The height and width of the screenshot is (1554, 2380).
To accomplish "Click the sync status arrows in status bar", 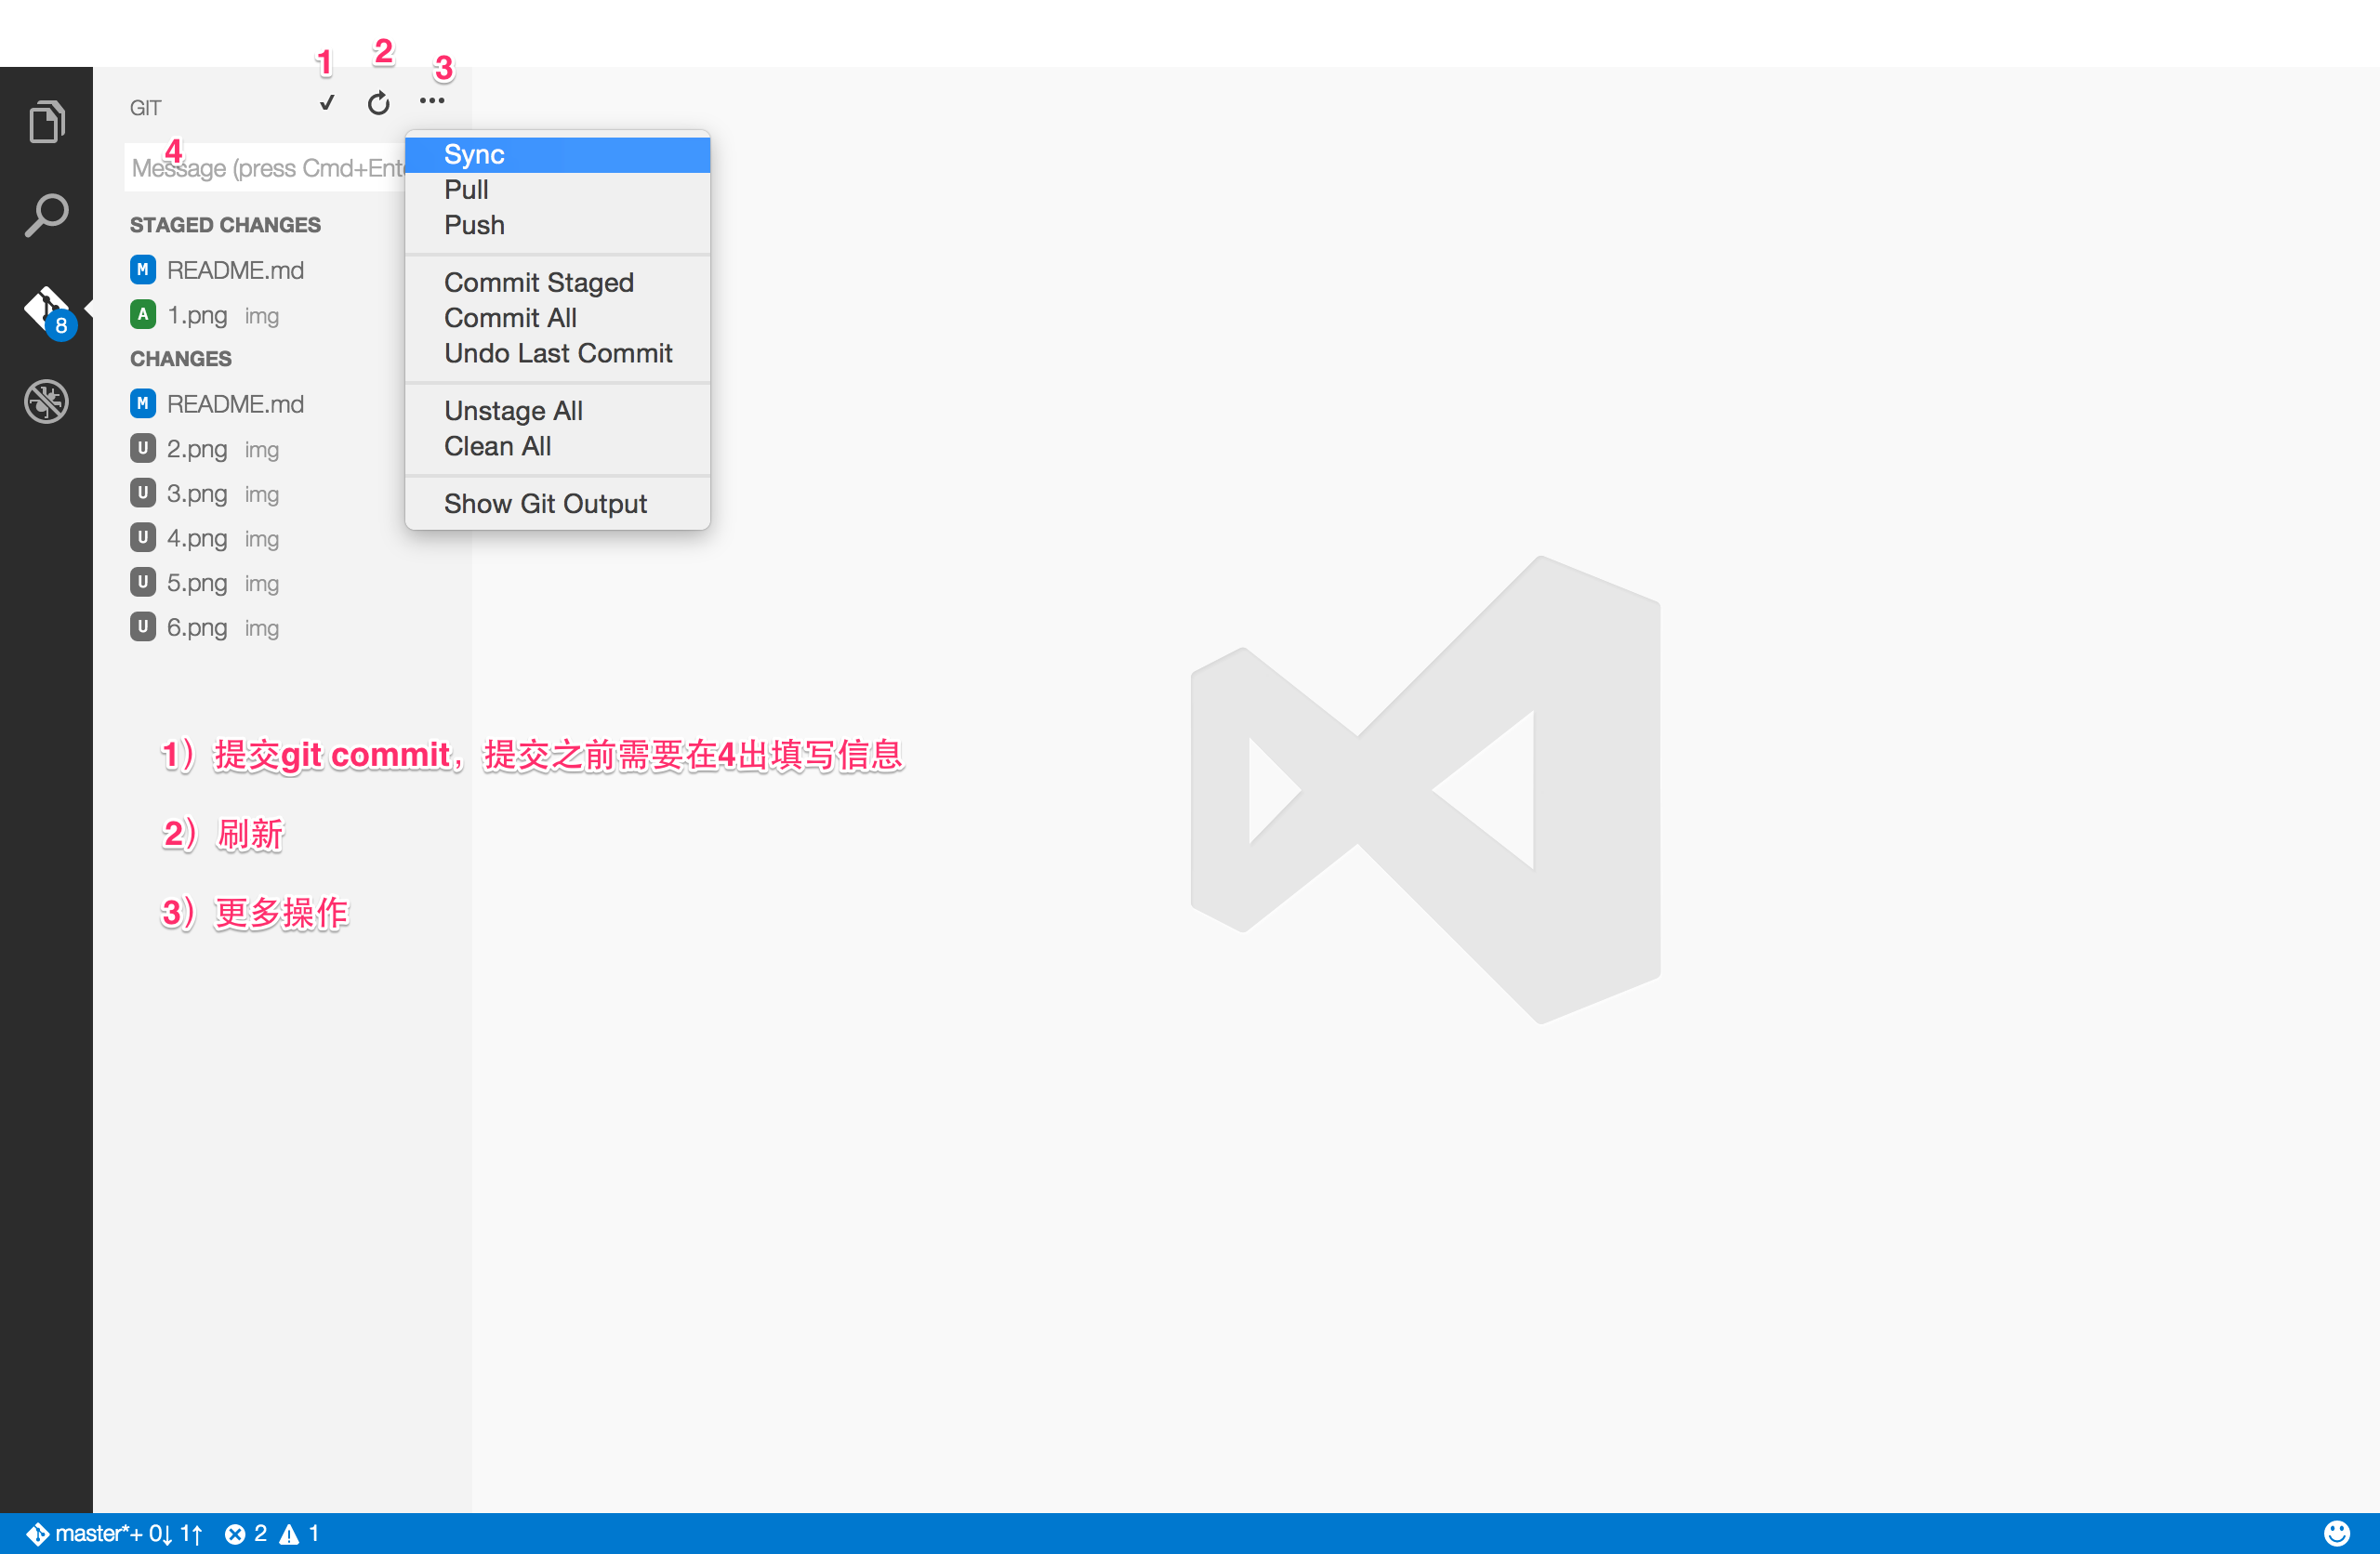I will pos(176,1534).
